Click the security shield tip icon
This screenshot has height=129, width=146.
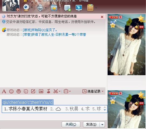click(x=4, y=22)
